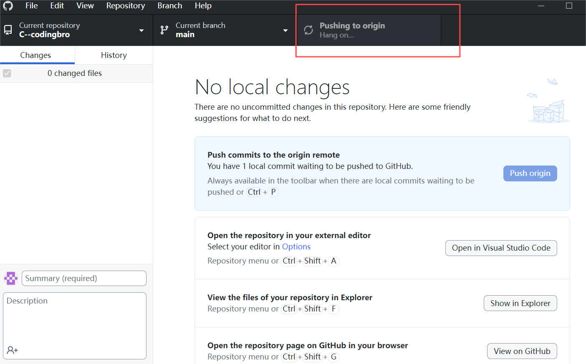Viewport: 586px width, 364px height.
Task: Expand the Current branch dropdown arrow
Action: [285, 30]
